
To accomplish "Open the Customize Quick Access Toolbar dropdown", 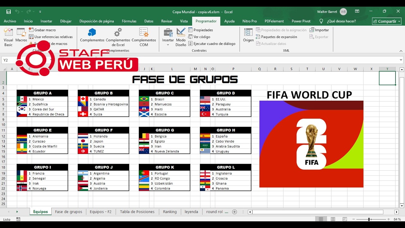I will pyautogui.click(x=40, y=12).
